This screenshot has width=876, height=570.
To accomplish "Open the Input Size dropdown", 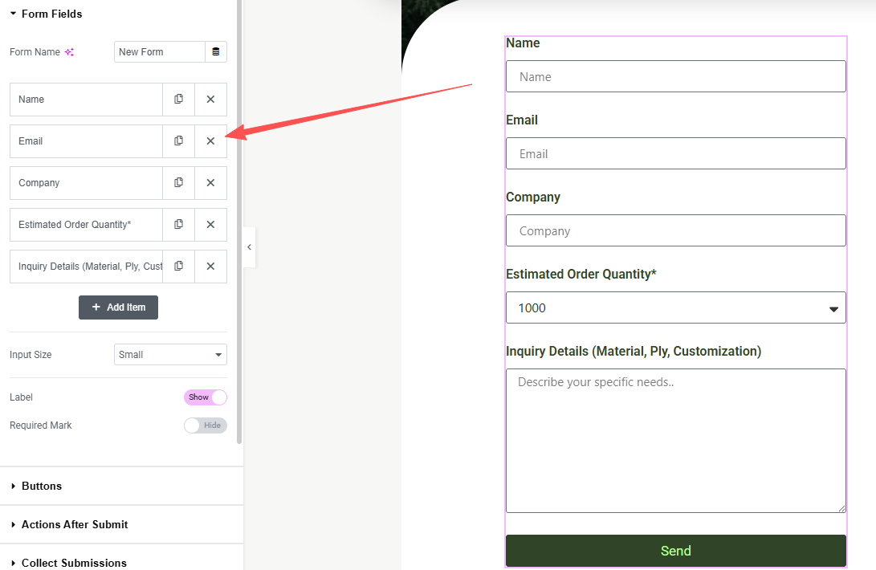I will pyautogui.click(x=170, y=354).
